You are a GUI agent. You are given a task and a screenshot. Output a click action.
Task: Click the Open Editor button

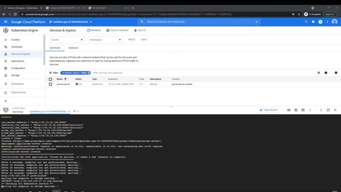(269, 110)
